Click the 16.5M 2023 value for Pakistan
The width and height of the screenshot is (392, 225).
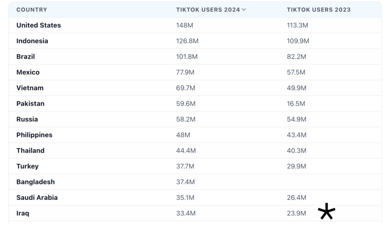point(296,103)
